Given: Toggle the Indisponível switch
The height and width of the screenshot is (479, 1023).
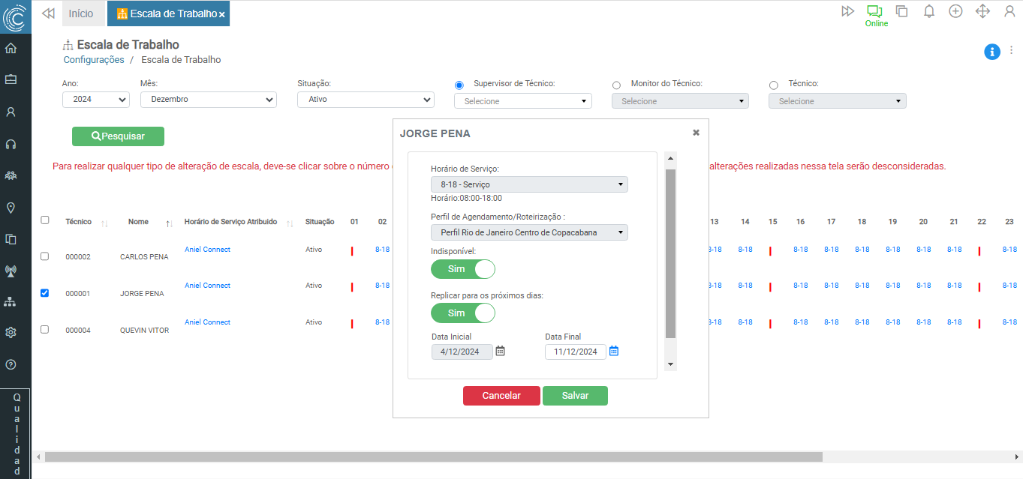Looking at the screenshot, I should point(462,269).
